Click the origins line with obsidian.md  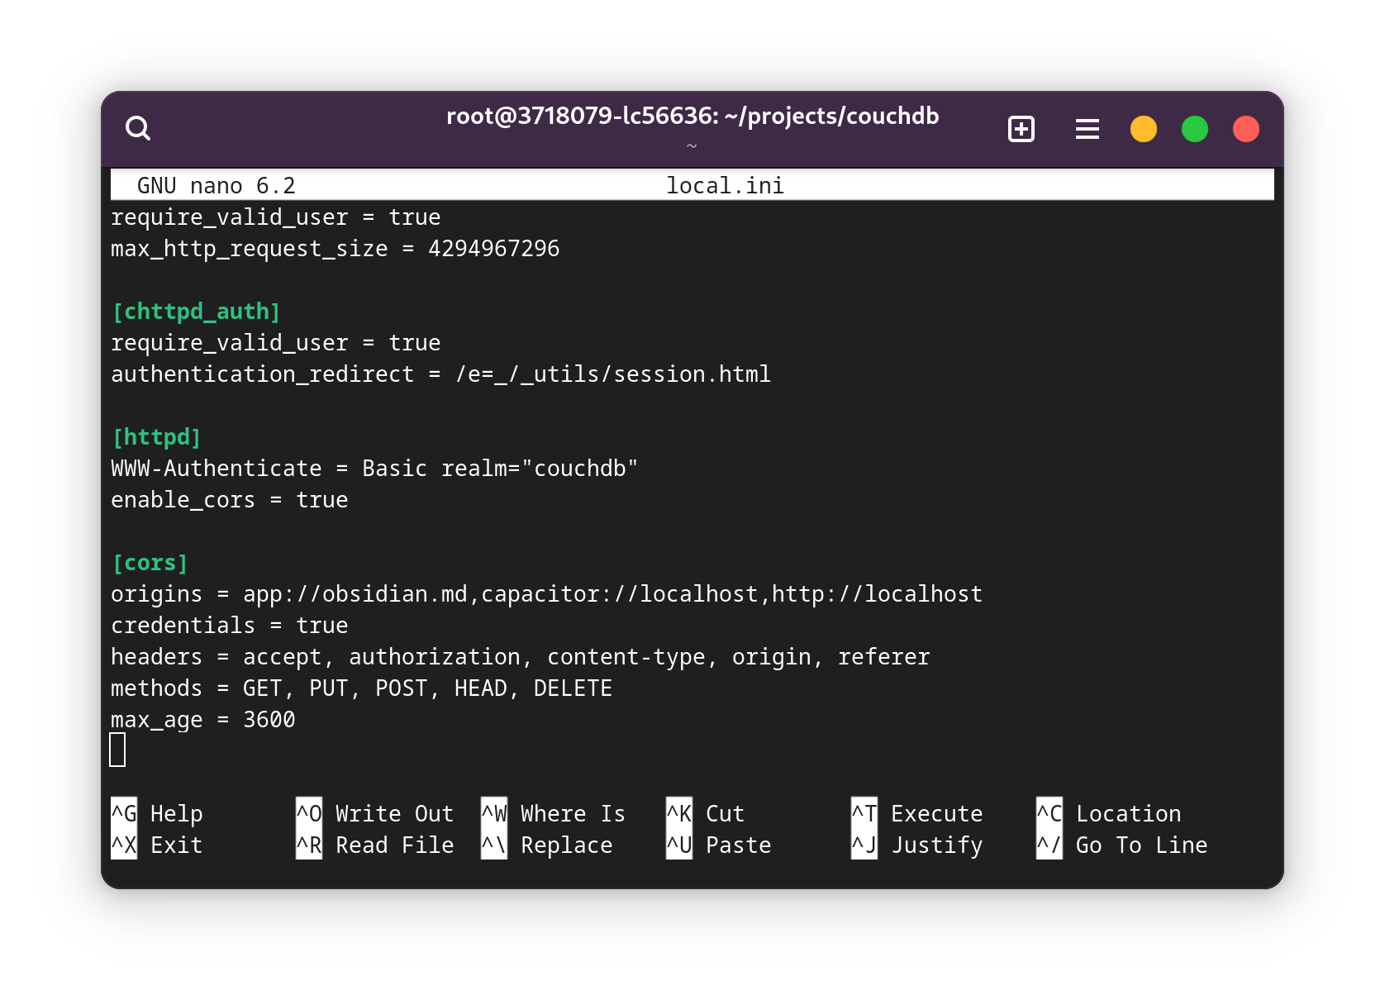pyautogui.click(x=547, y=594)
